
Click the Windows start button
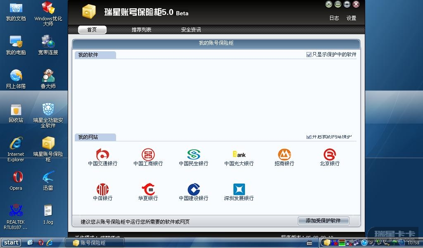point(11,242)
